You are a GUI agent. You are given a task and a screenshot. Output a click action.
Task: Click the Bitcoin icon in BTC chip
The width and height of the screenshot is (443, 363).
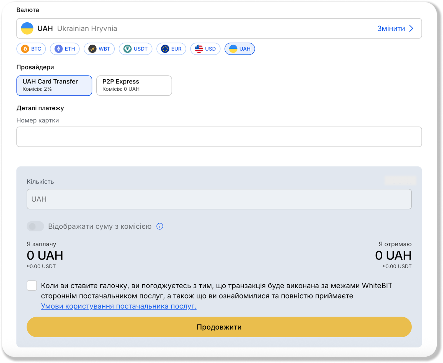pos(25,49)
